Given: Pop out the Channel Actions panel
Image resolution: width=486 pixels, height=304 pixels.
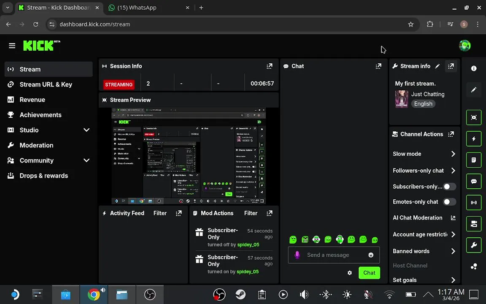Looking at the screenshot, I should click(x=451, y=134).
